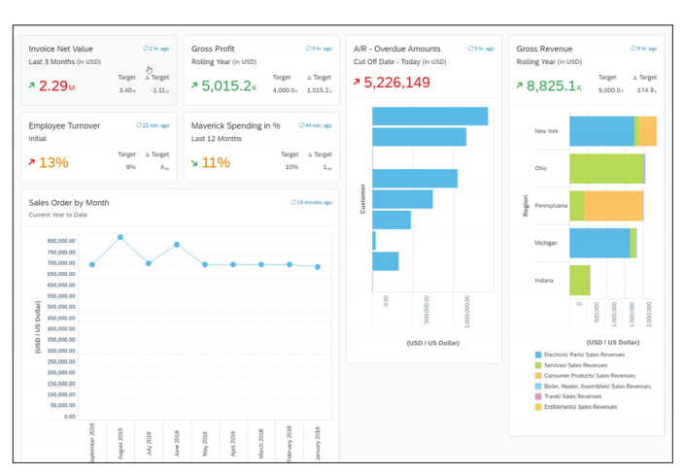The image size is (684, 475).
Task: Select the topmost bar in A/R Overdue chart
Action: pos(429,116)
